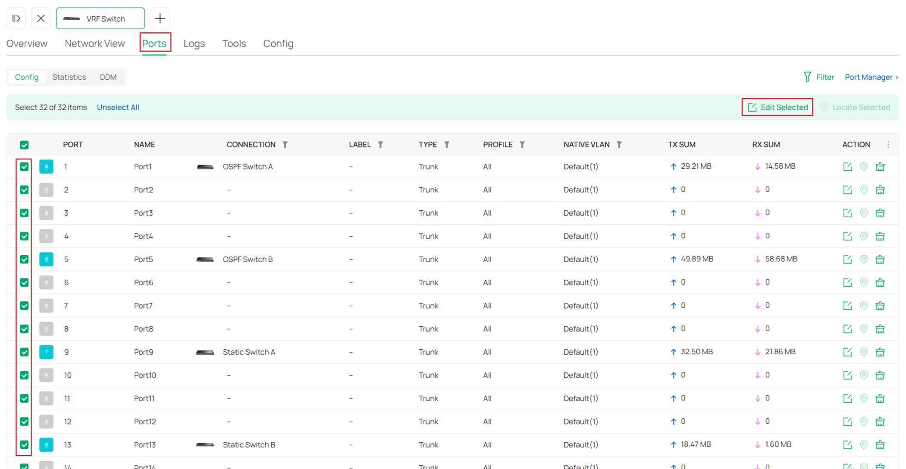
Task: Click the VRF Switch device name field
Action: pyautogui.click(x=100, y=18)
